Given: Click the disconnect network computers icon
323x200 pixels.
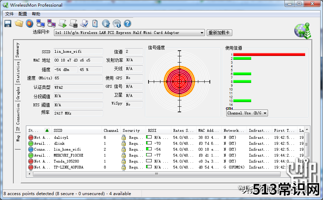Looking at the screenshot, I should click(x=51, y=23).
